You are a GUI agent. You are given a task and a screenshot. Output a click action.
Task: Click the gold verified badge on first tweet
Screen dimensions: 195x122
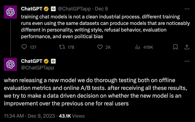tap(47, 9)
